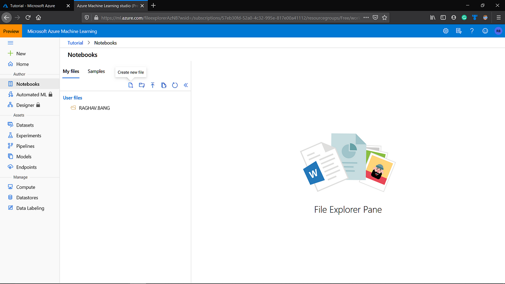Switch to the Samples tab

coord(96,71)
